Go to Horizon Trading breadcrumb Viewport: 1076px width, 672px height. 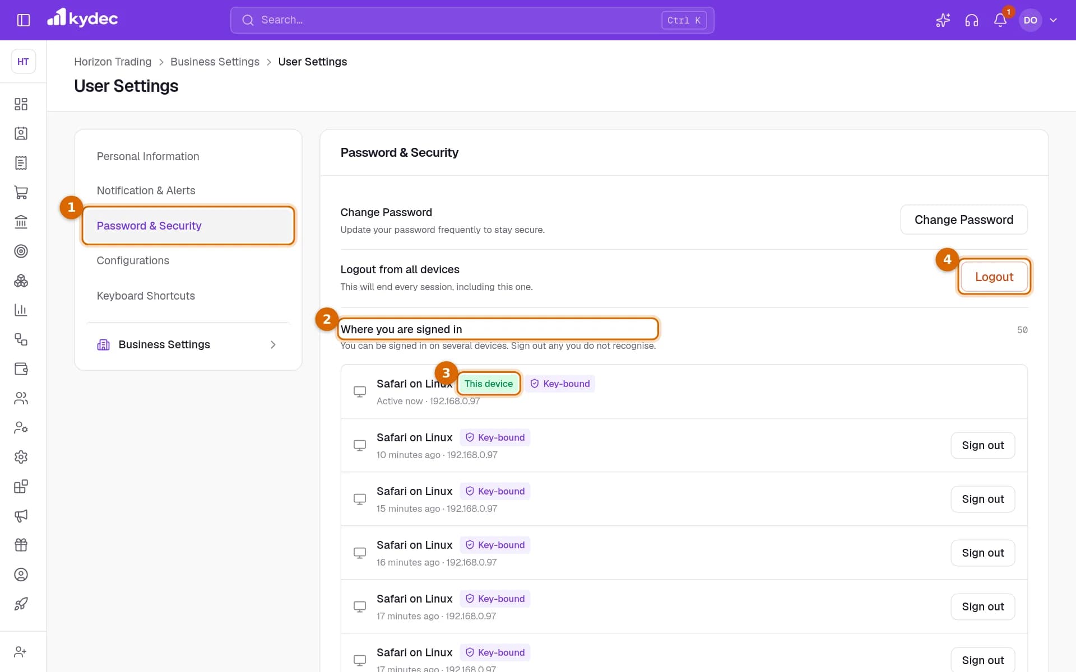click(113, 62)
